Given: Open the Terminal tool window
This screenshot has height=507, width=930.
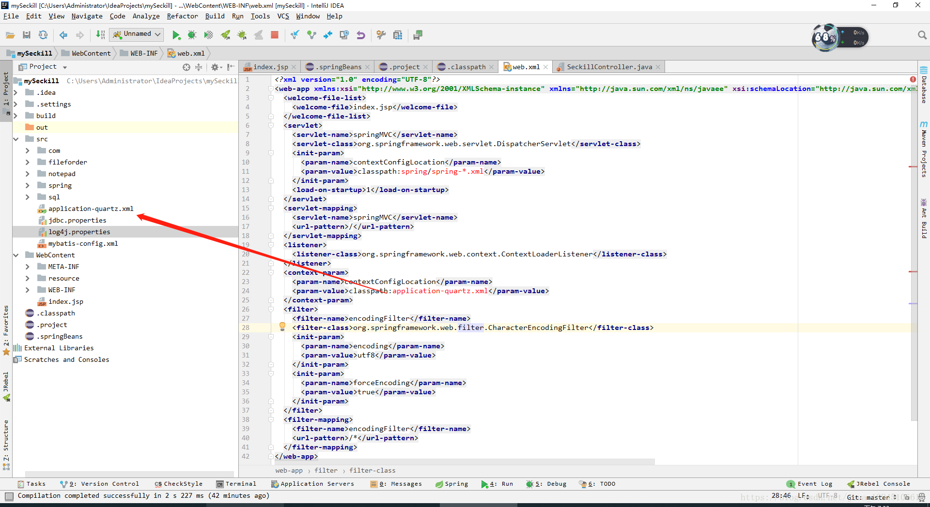Looking at the screenshot, I should tap(236, 484).
